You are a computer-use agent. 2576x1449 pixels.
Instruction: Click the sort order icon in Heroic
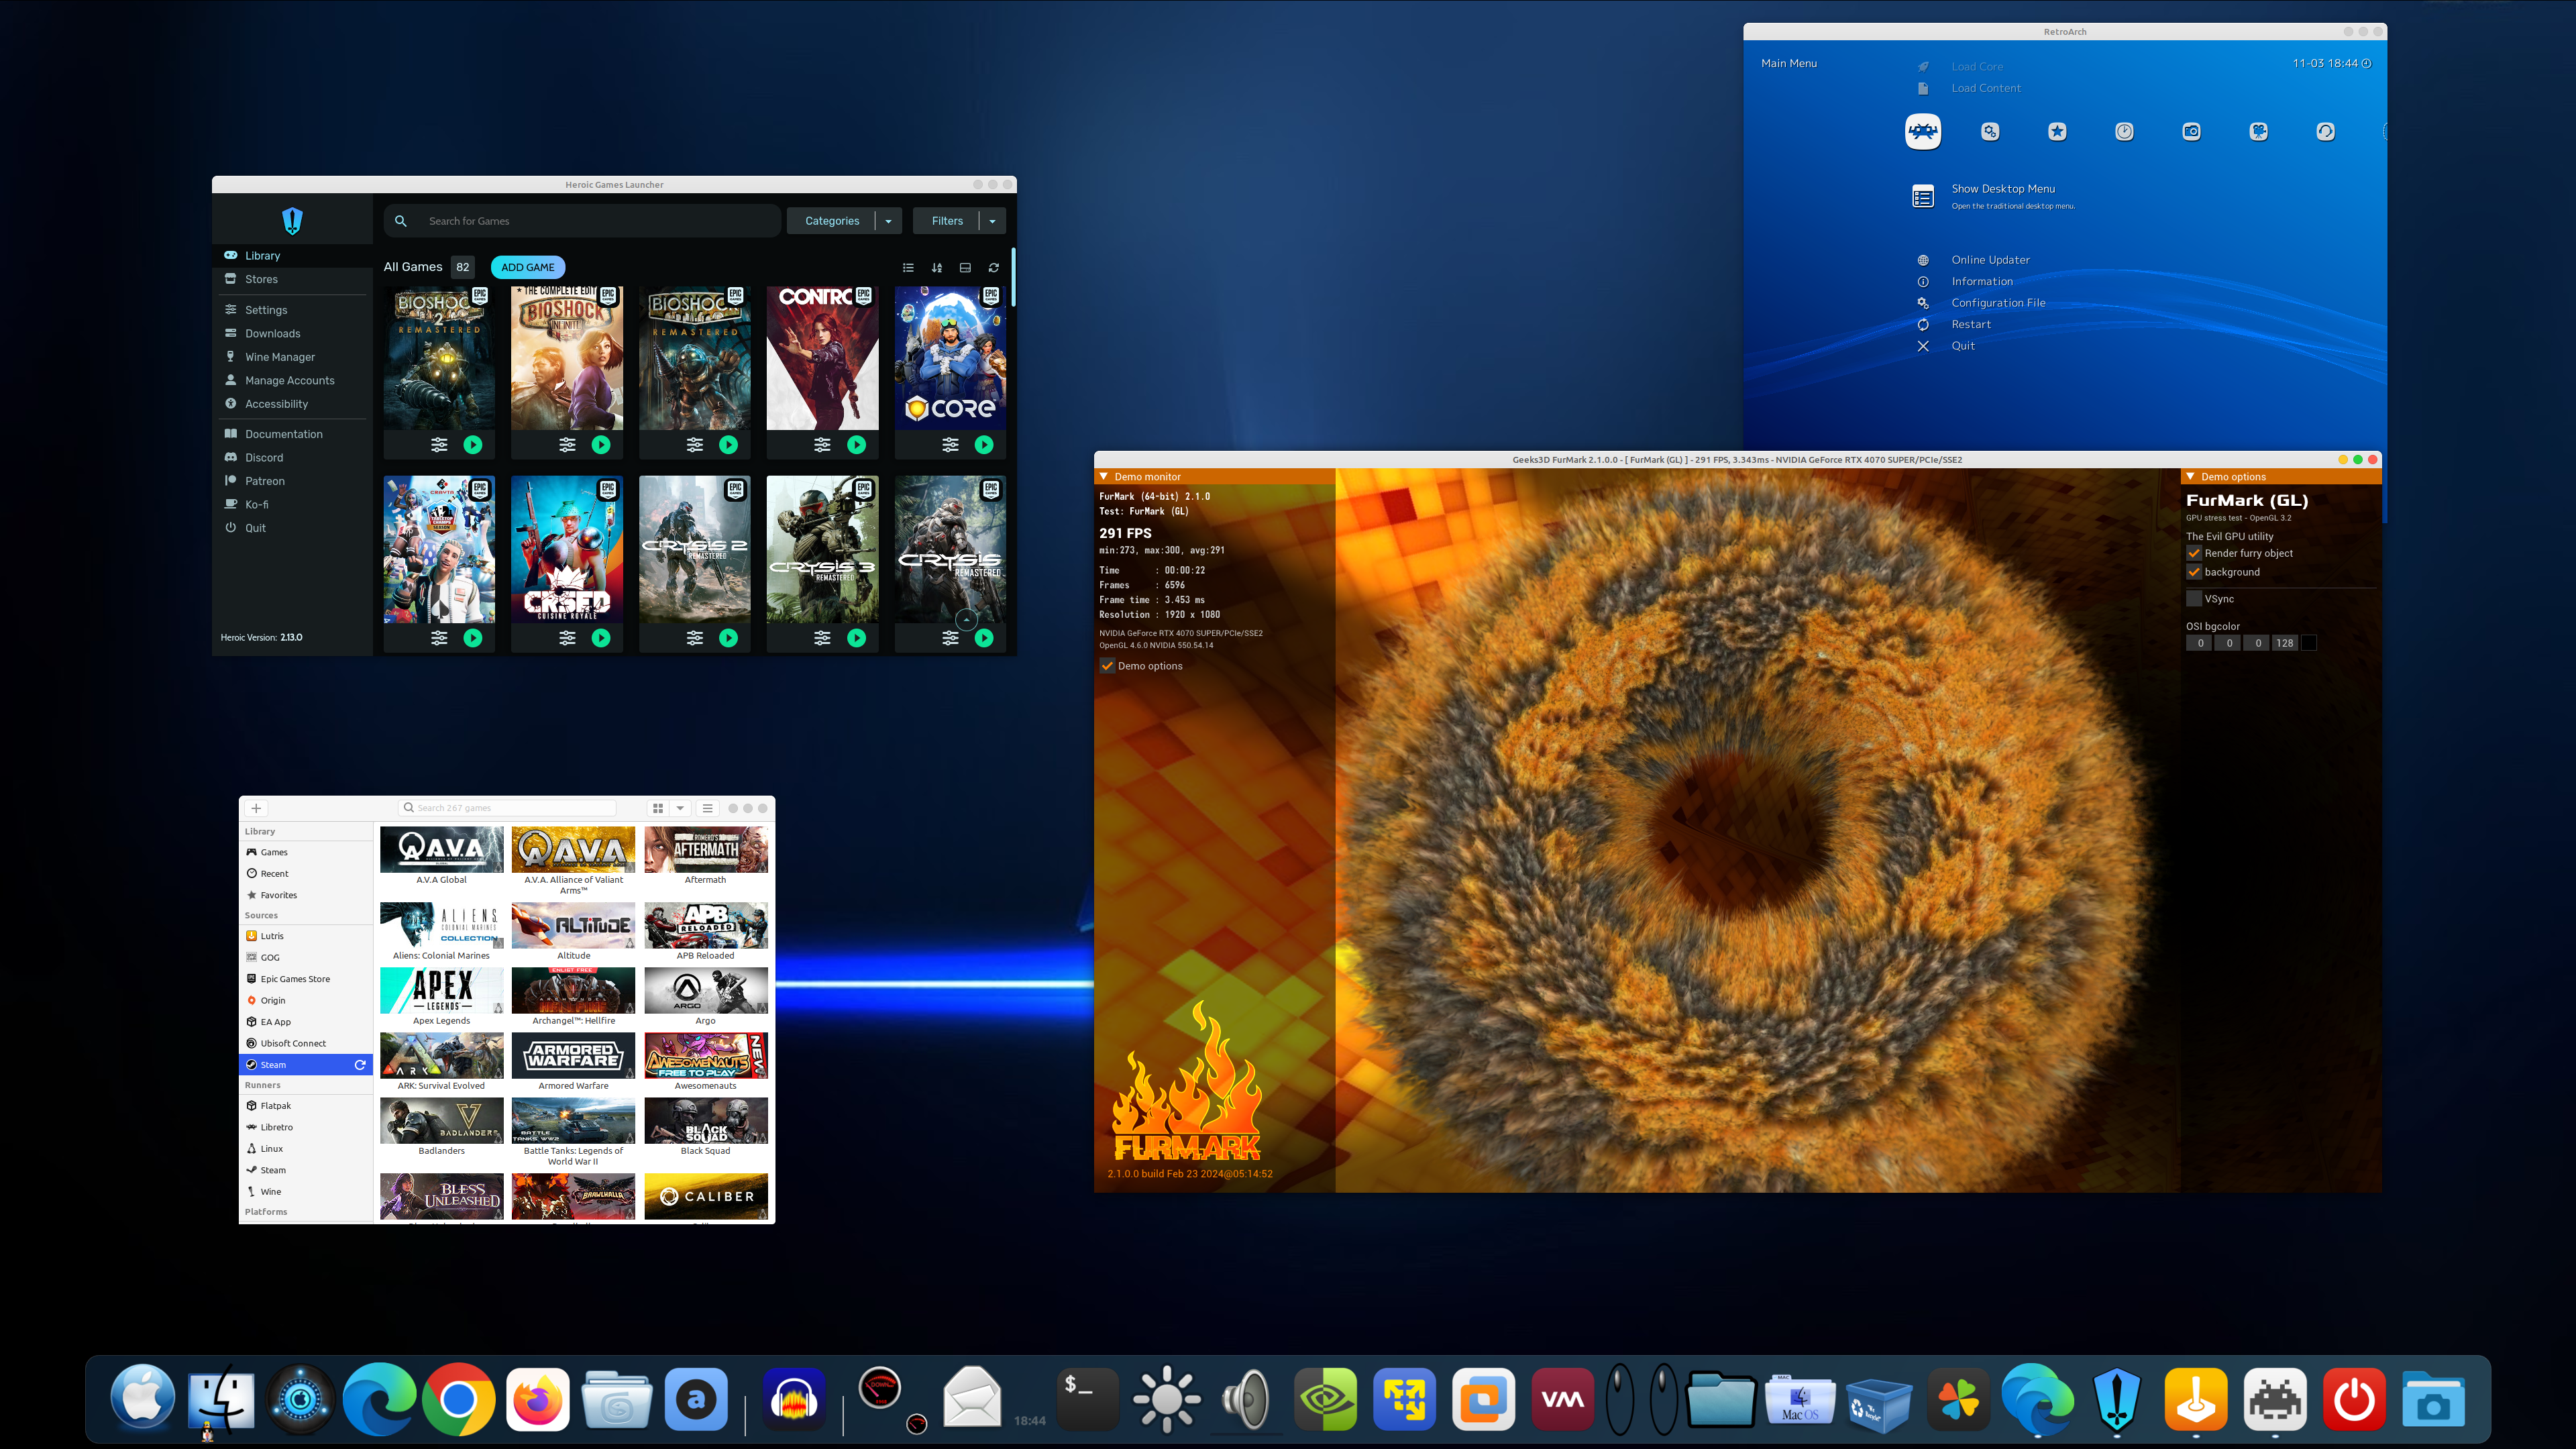[x=937, y=268]
